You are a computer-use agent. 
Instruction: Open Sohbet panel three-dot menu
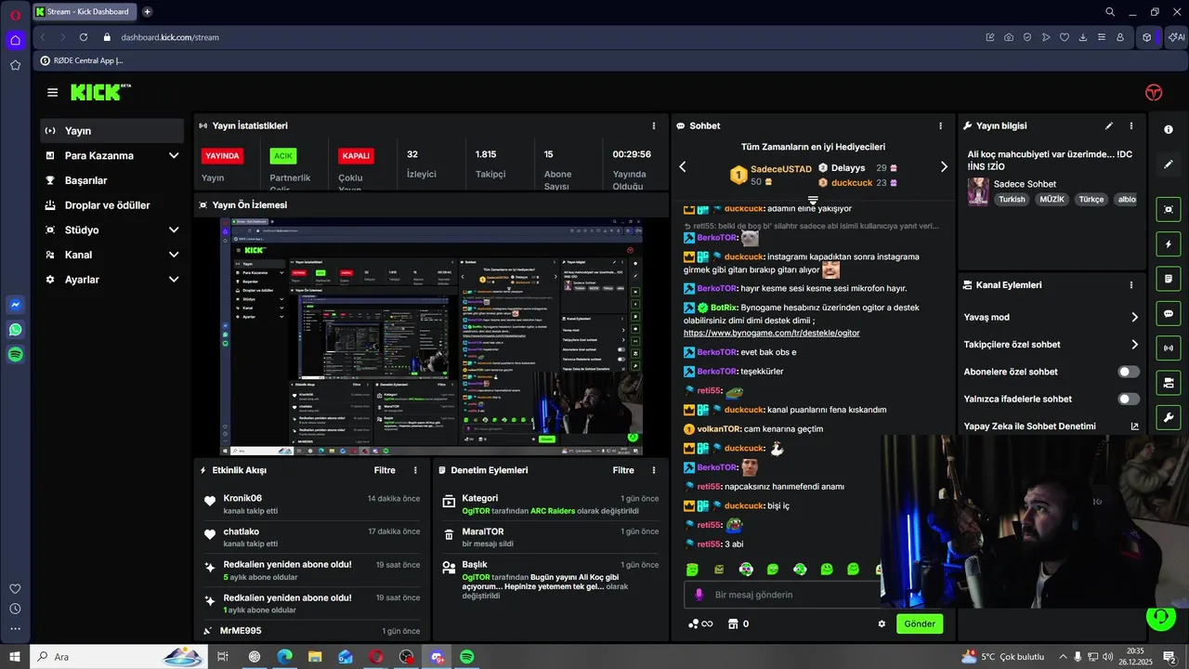(x=940, y=125)
